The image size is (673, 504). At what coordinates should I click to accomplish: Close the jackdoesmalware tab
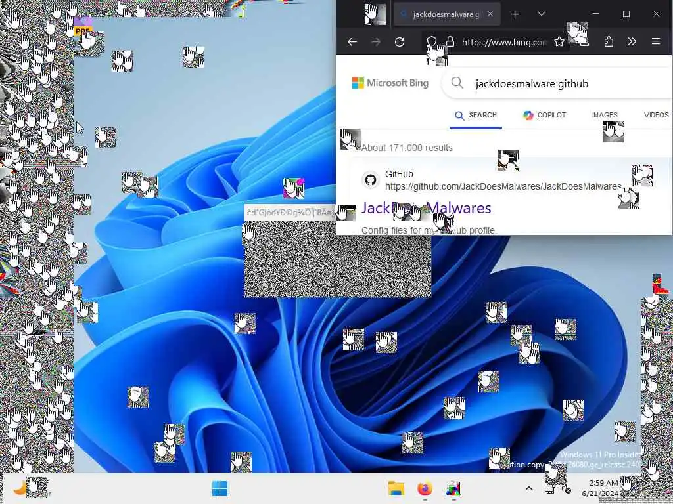point(490,14)
